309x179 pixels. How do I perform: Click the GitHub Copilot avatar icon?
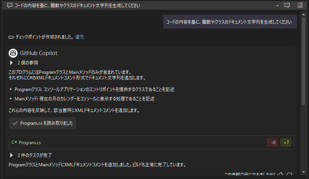13,53
